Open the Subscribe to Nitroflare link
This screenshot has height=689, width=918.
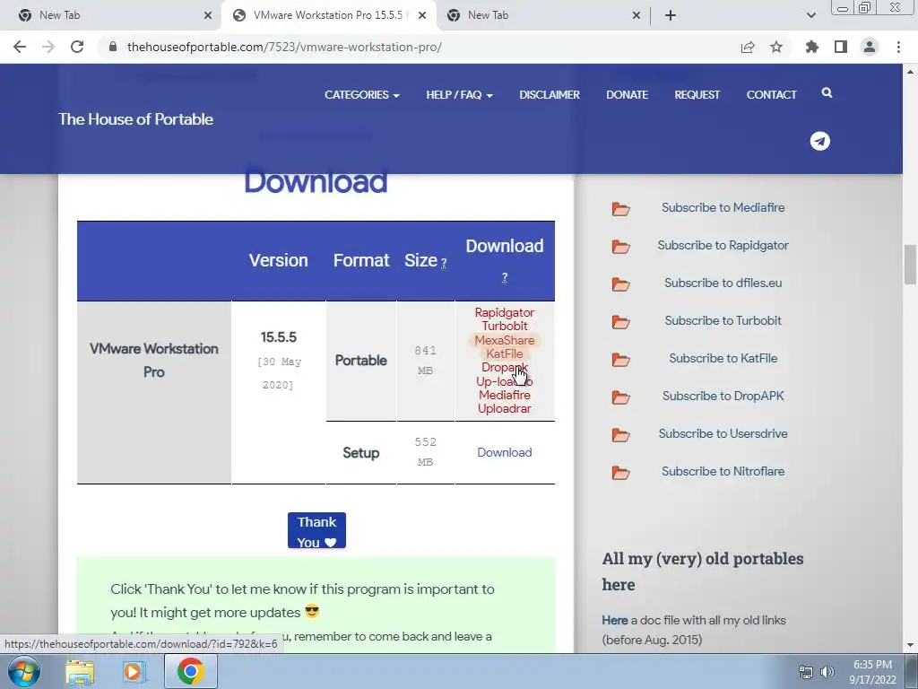723,471
